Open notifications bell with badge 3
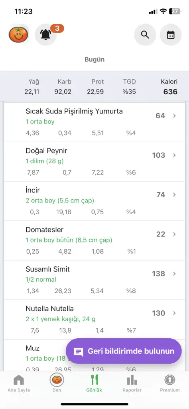The image size is (189, 409). coord(46,35)
